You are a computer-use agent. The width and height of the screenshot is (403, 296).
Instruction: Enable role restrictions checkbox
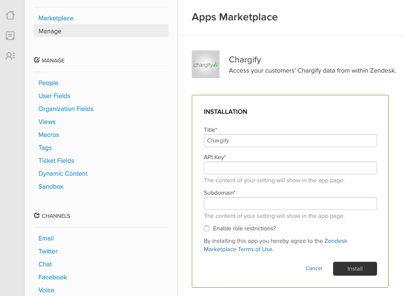click(x=207, y=228)
